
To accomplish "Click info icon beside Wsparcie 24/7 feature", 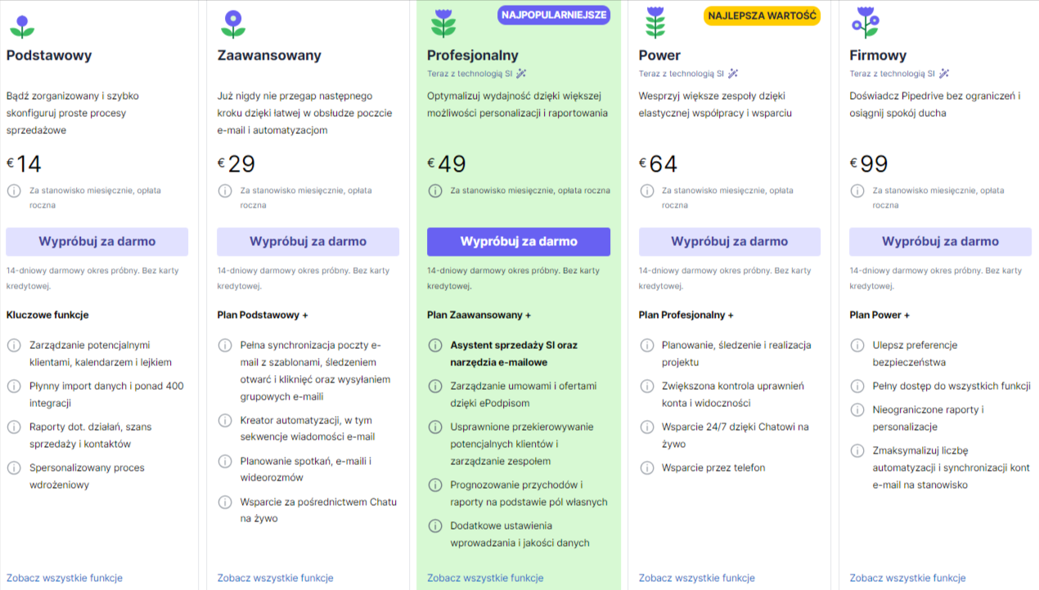I will point(647,427).
